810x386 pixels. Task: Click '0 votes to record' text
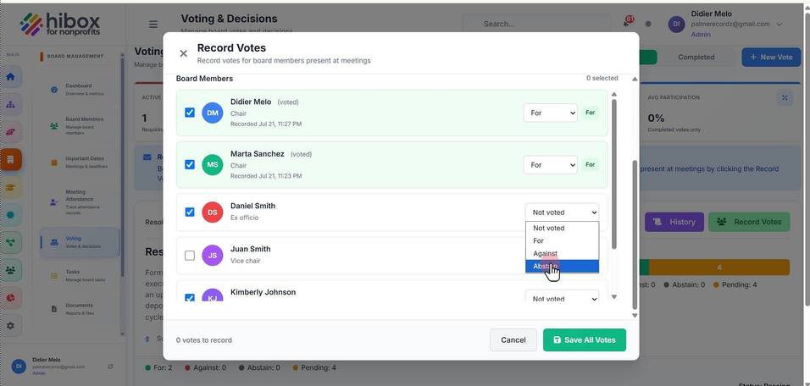coord(204,340)
